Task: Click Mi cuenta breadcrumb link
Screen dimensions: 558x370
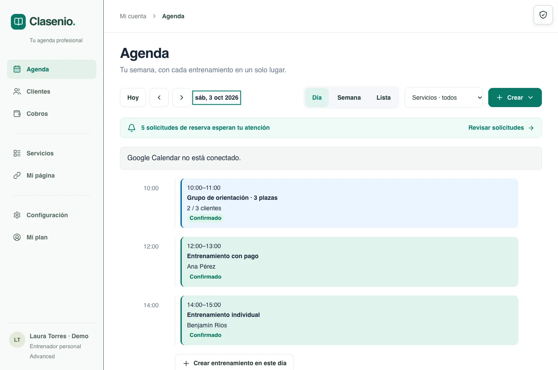Action: [x=133, y=16]
